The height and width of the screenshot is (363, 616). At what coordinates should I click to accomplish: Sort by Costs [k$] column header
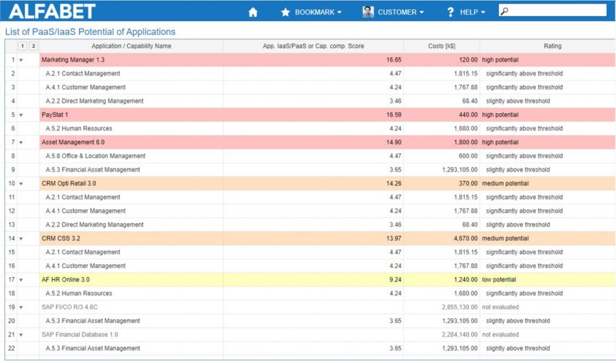[x=442, y=46]
